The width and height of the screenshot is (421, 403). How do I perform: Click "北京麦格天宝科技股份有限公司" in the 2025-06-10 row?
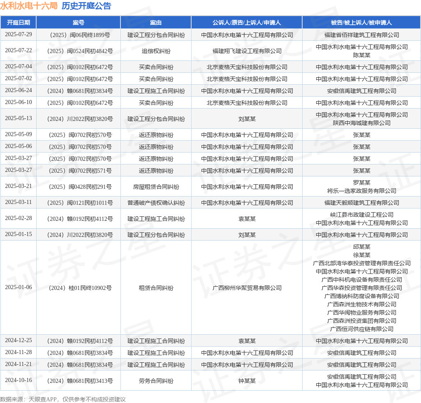point(247,103)
